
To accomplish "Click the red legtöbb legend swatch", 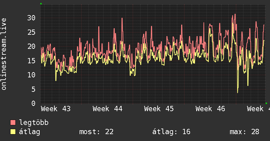I will 13,122.
